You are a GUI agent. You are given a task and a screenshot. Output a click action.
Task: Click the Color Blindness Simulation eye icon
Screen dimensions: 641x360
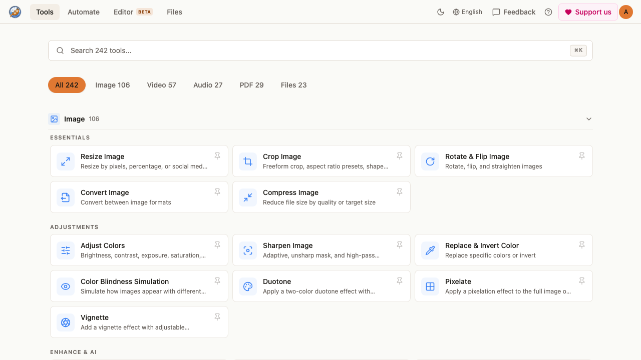tap(66, 286)
